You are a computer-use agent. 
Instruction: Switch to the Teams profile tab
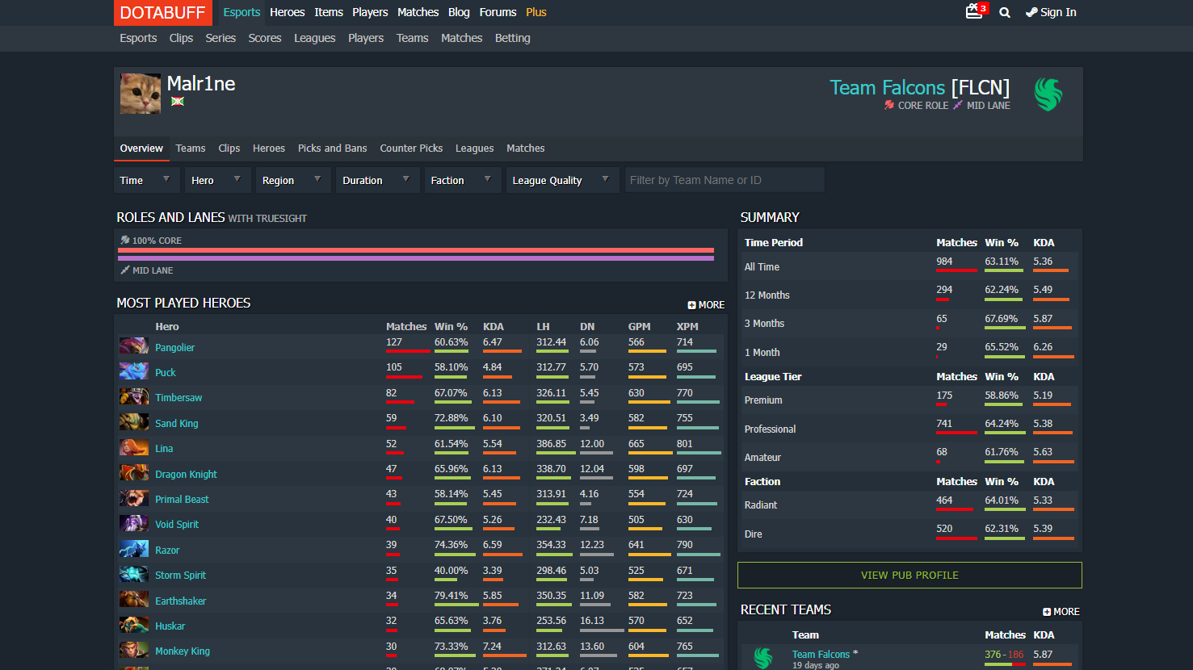click(191, 149)
